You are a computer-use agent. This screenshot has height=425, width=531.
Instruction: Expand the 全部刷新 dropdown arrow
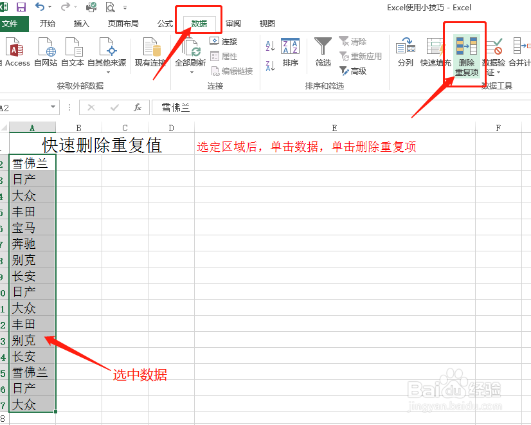click(192, 72)
